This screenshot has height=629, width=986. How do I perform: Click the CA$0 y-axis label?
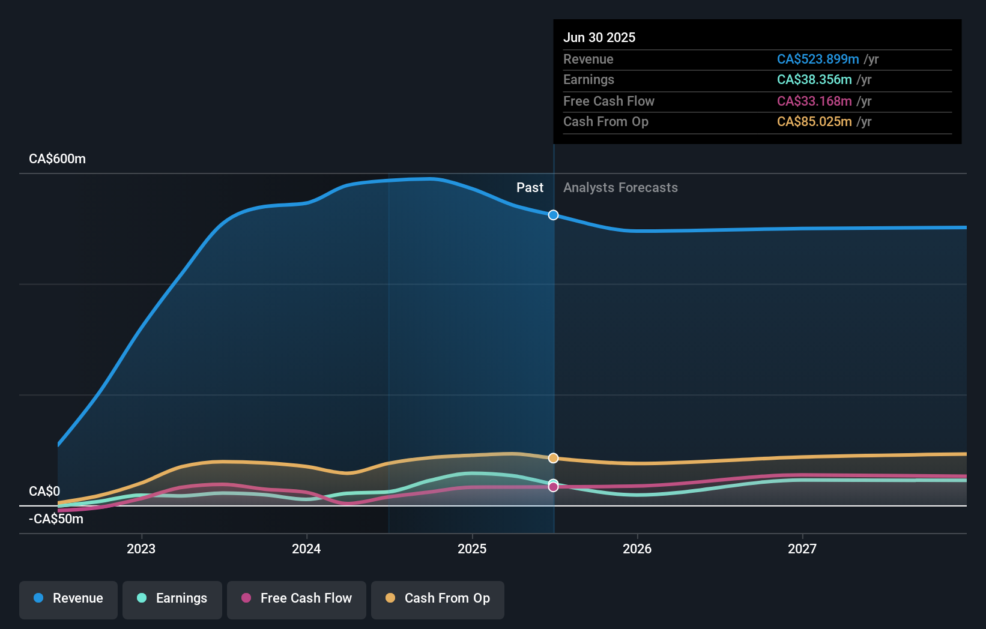point(44,492)
